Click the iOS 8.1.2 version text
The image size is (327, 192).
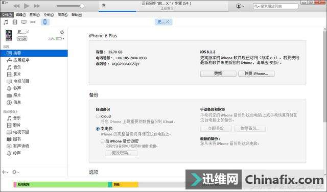click(208, 52)
